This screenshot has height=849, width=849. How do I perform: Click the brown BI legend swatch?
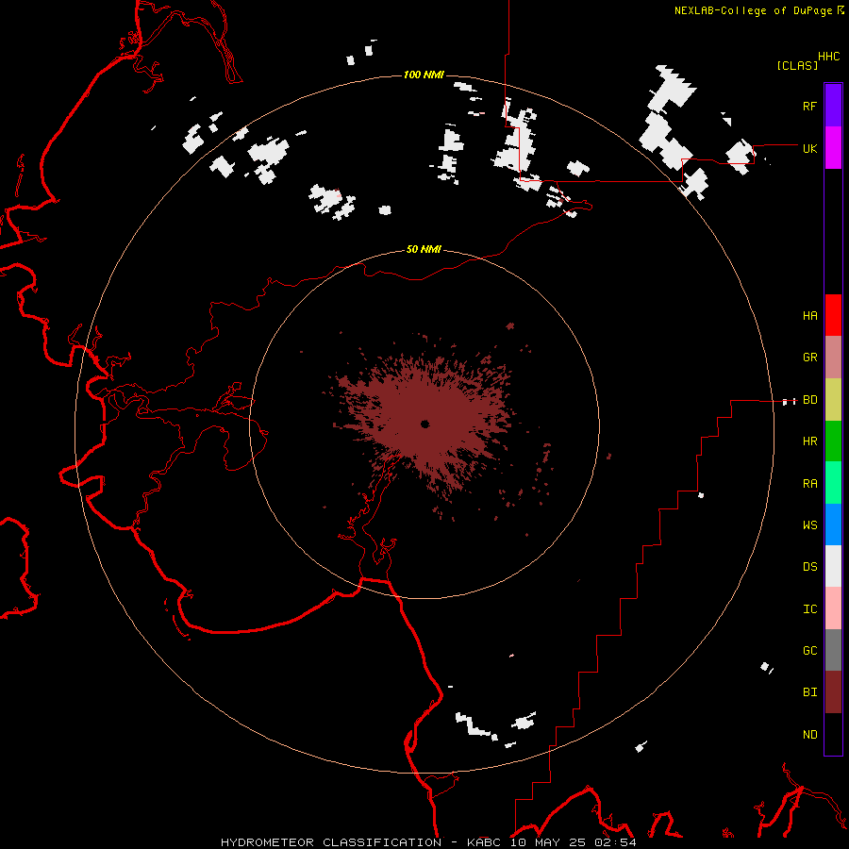click(x=833, y=692)
